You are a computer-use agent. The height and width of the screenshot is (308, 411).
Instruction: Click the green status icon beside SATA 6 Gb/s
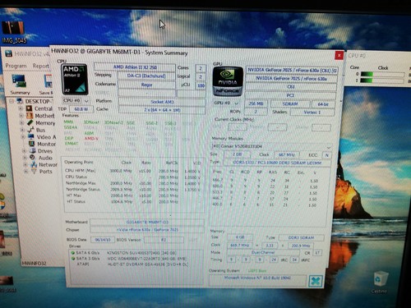pos(73,253)
